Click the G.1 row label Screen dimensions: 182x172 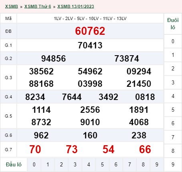point(8,45)
